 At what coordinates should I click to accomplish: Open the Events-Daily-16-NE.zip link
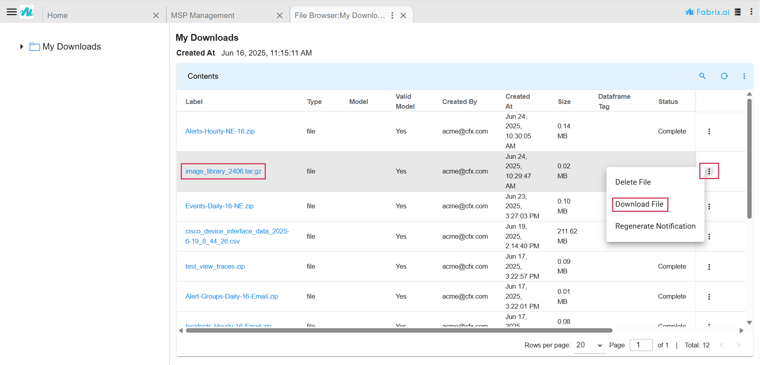[x=219, y=206]
